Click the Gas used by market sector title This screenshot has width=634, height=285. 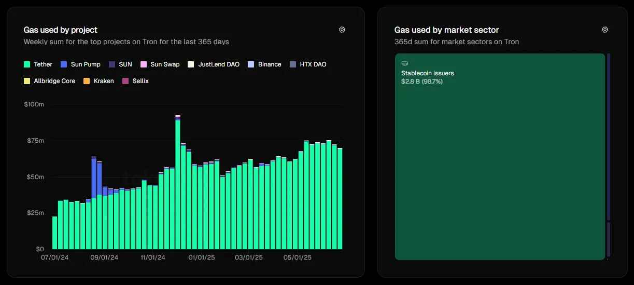coord(446,30)
